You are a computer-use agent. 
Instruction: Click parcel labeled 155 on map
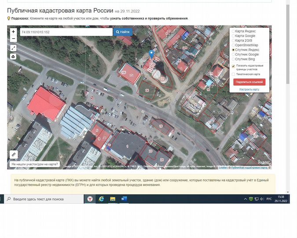(x=124, y=72)
